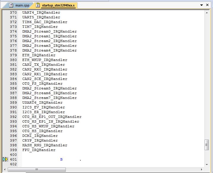Click the TIM7_IRQHandler line
This screenshot has height=173, width=213.
(40, 27)
